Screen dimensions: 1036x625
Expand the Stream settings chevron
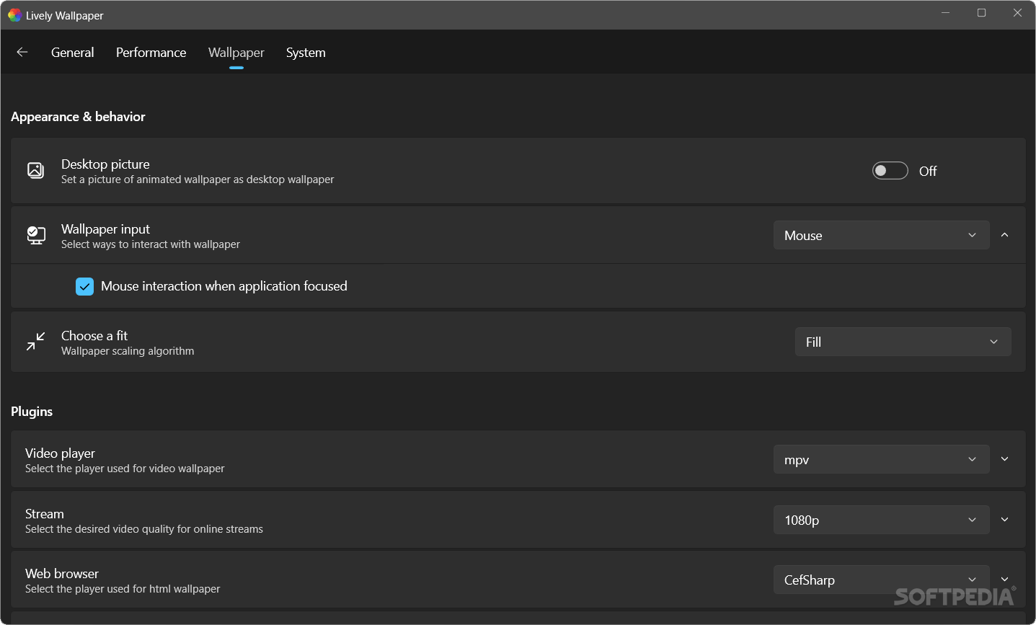[1004, 519]
